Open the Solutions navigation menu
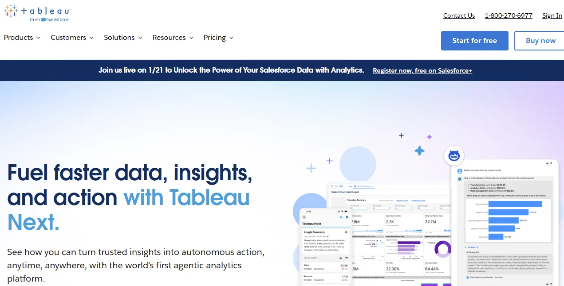Image resolution: width=564 pixels, height=286 pixels. [123, 38]
